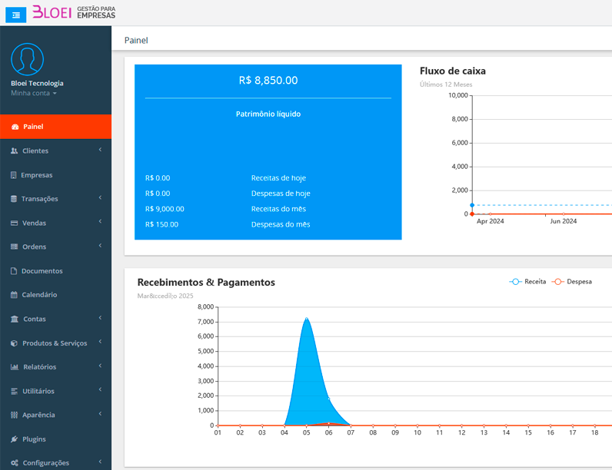Image resolution: width=612 pixels, height=470 pixels.
Task: Toggle the Receita series in chart legend
Action: 528,282
